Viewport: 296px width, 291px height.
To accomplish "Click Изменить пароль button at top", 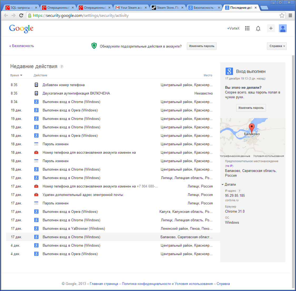I will [x=202, y=46].
